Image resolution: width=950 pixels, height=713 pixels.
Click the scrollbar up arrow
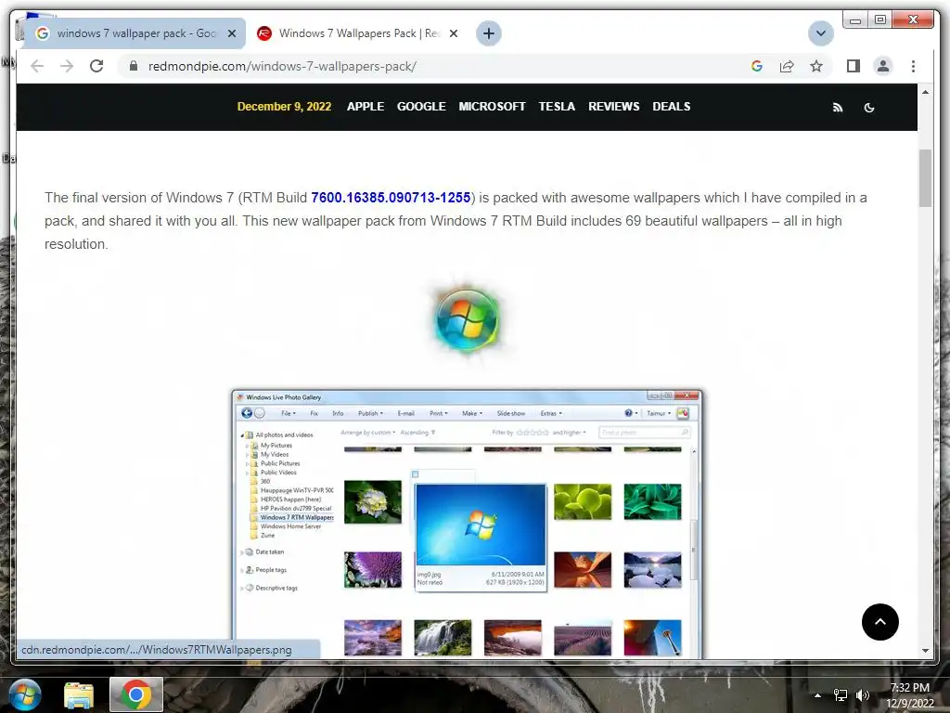(x=925, y=92)
